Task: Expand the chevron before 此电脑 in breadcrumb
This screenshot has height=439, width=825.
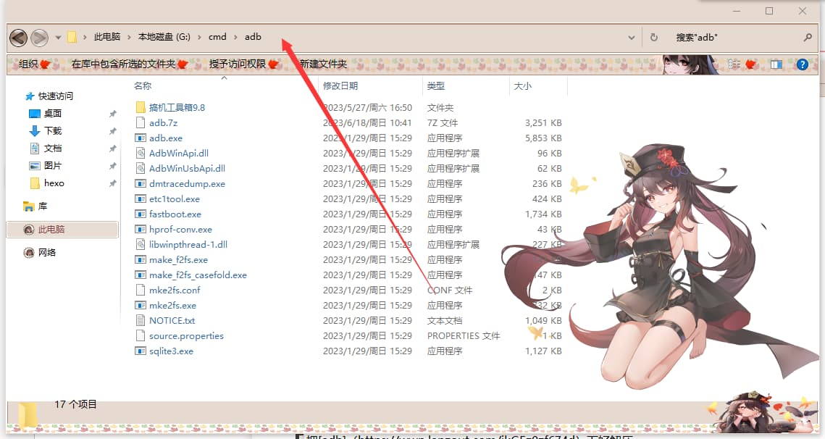Action: tap(85, 37)
